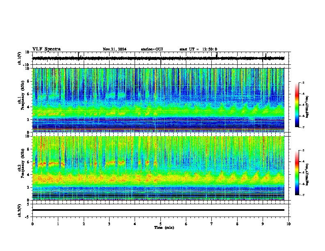This screenshot has width=325, height=251.
Task: Click the "station=OUI" label
Action: tap(152, 49)
